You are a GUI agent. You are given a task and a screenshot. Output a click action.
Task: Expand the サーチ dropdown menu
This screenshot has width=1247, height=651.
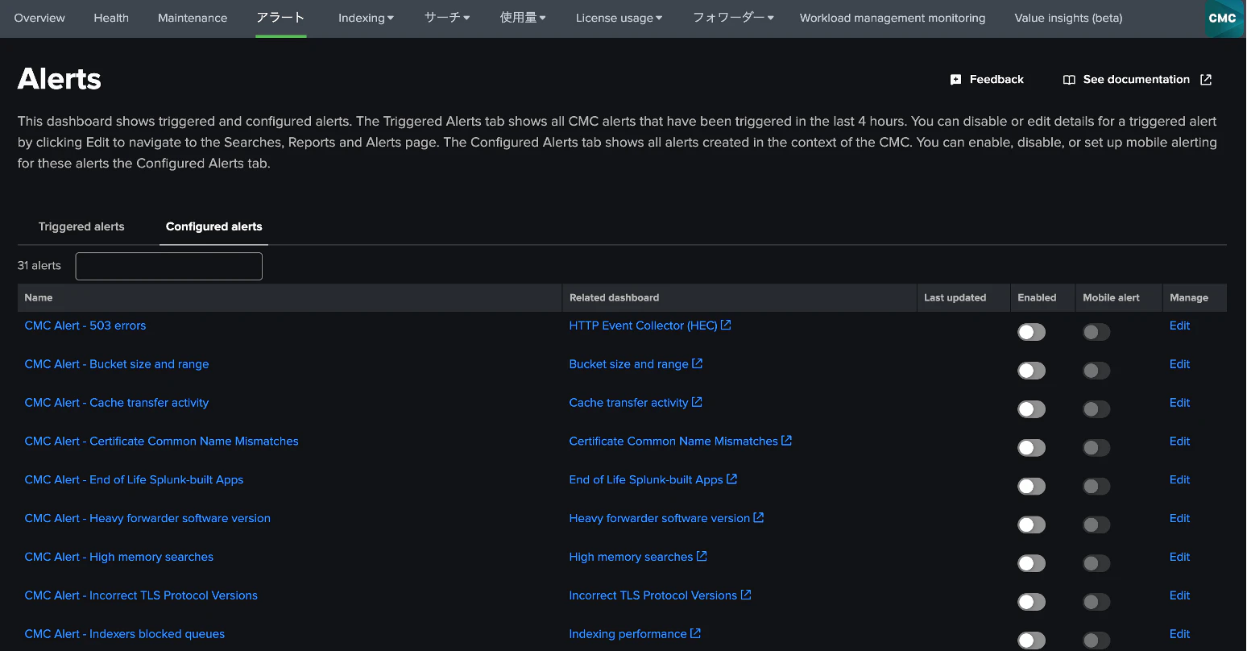447,18
